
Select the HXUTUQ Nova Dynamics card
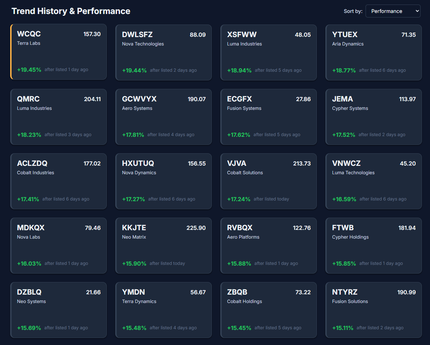pyautogui.click(x=164, y=181)
